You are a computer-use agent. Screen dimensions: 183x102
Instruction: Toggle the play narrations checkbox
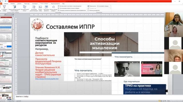(59, 6)
